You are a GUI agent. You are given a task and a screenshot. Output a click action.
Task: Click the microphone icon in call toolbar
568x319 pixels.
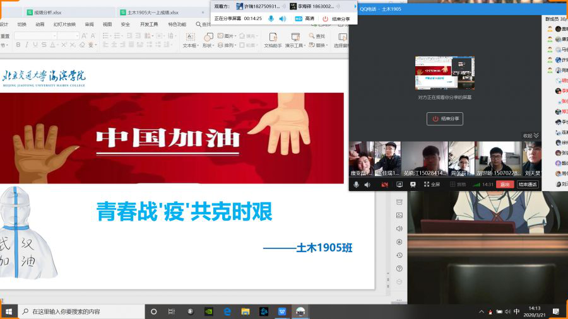click(x=357, y=185)
